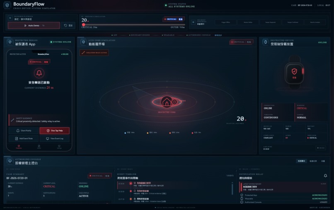Click the orange legend dot below boundary field
Screen dimensions: 334x210
(x=170, y=133)
